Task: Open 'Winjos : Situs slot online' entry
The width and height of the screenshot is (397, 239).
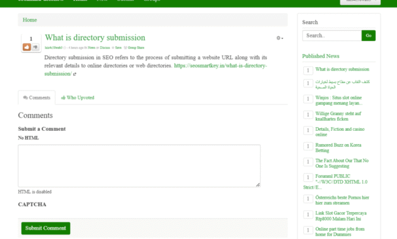Action: click(339, 100)
